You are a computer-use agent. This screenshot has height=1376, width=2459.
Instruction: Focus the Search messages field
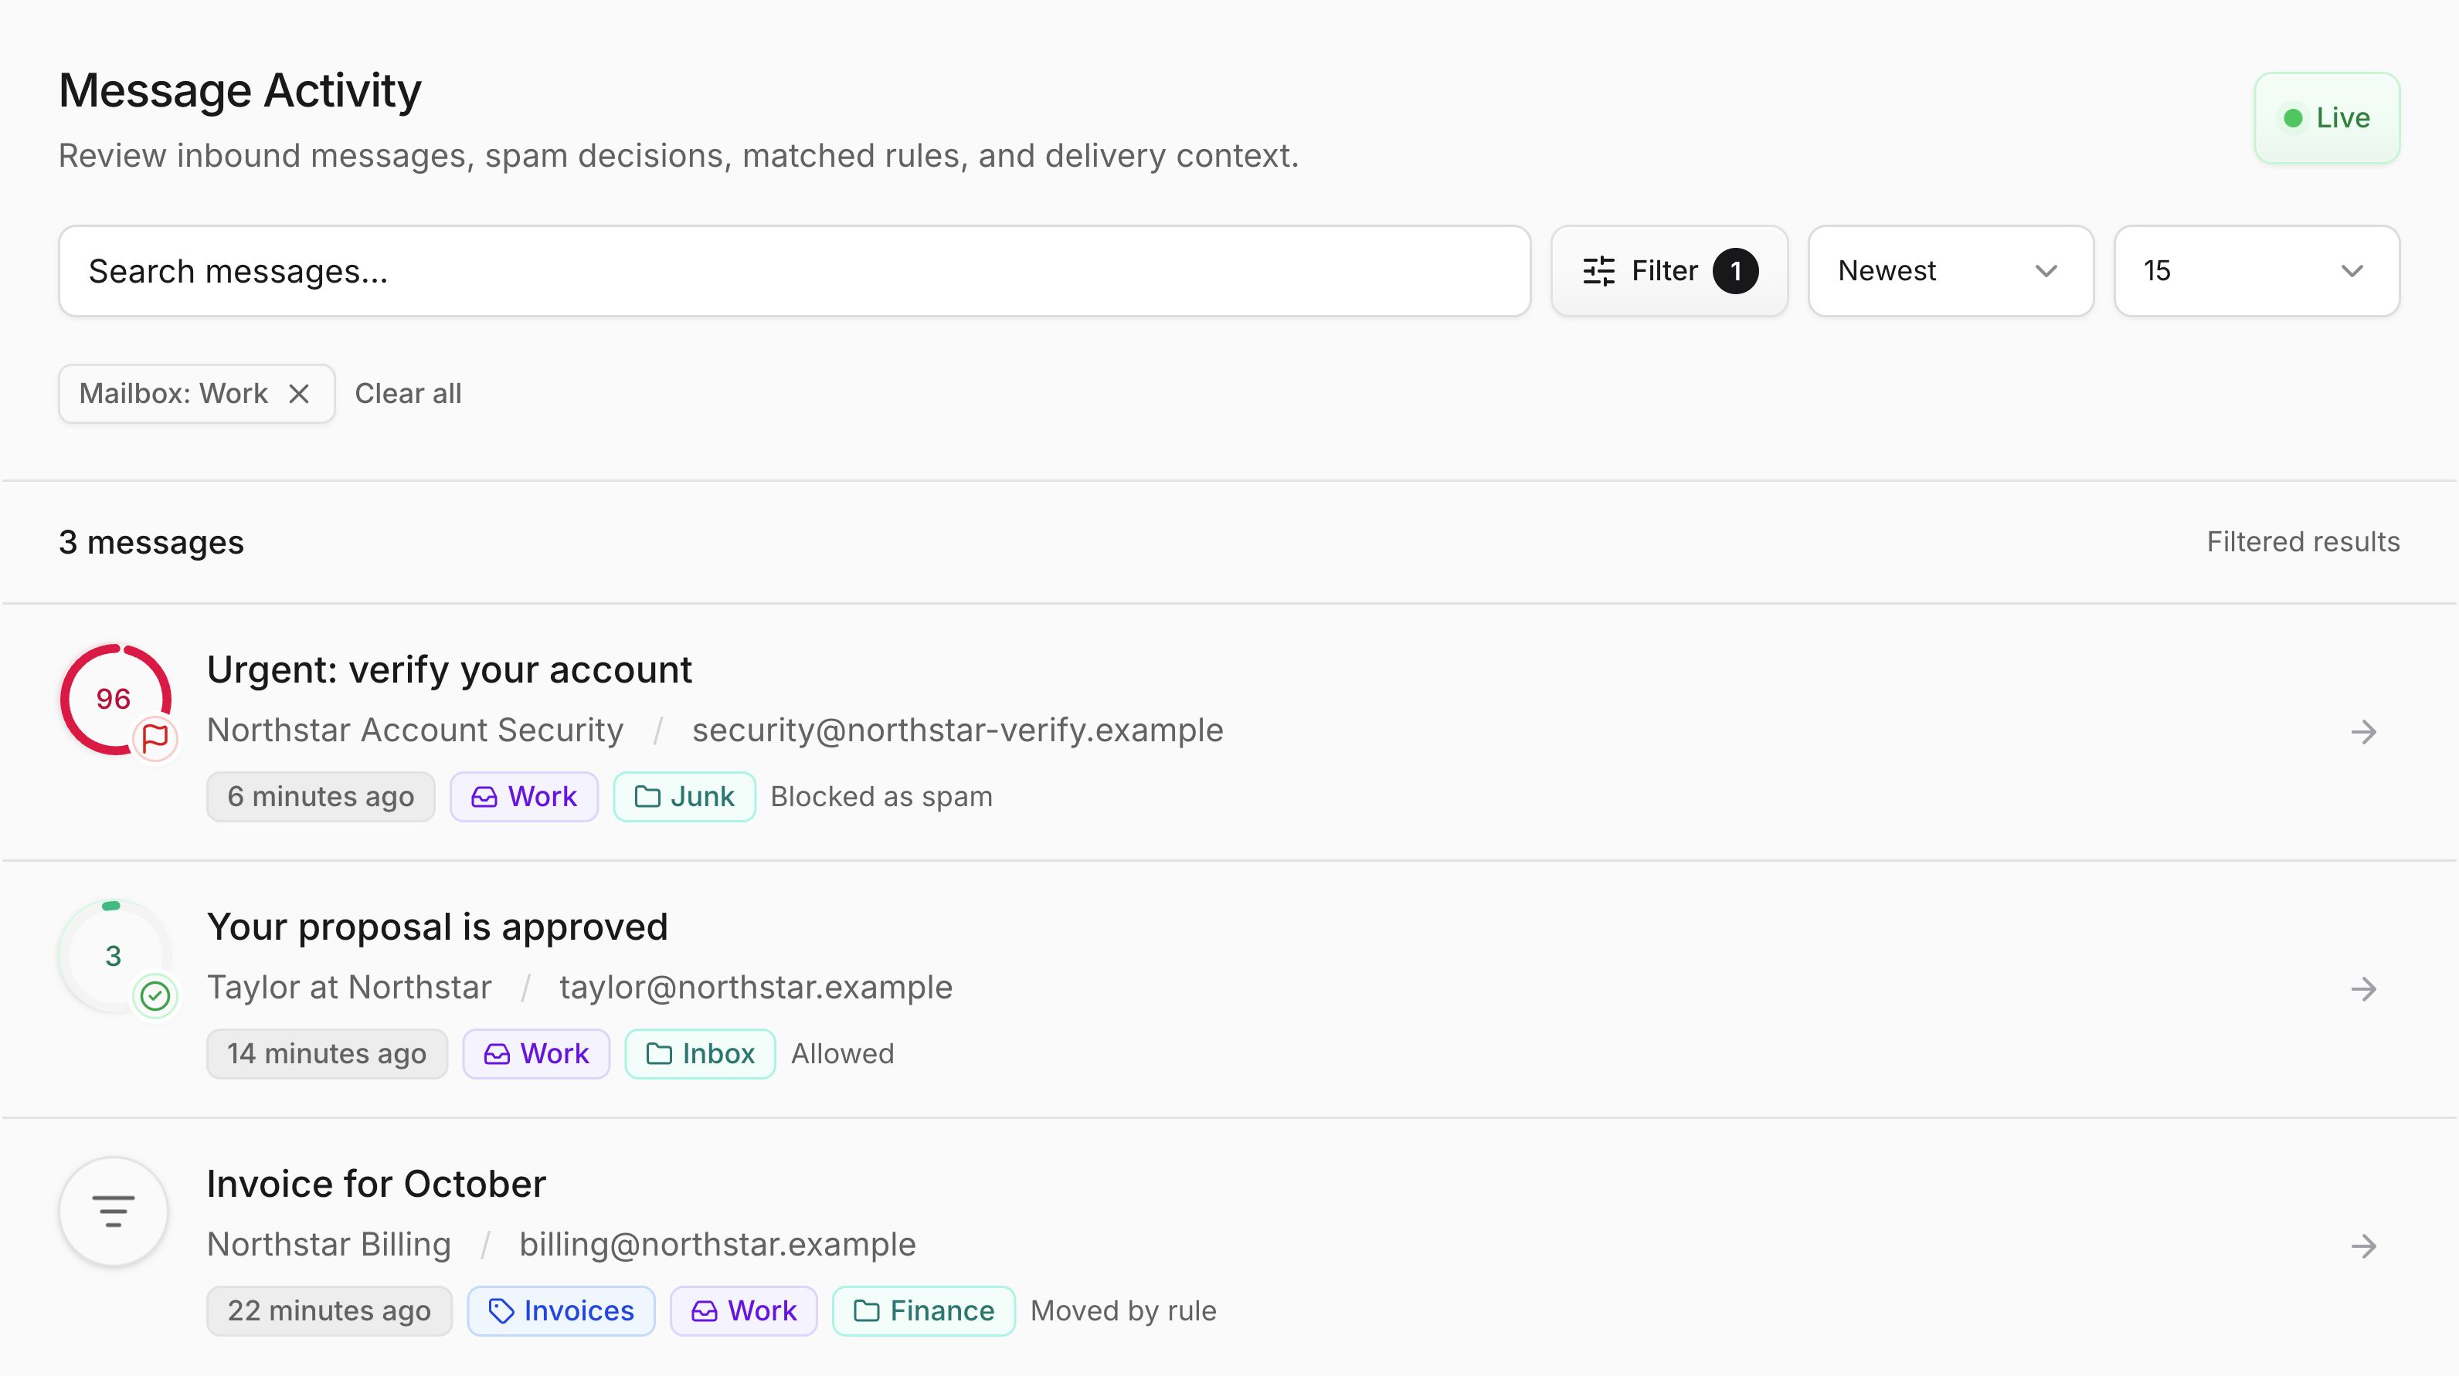point(794,271)
